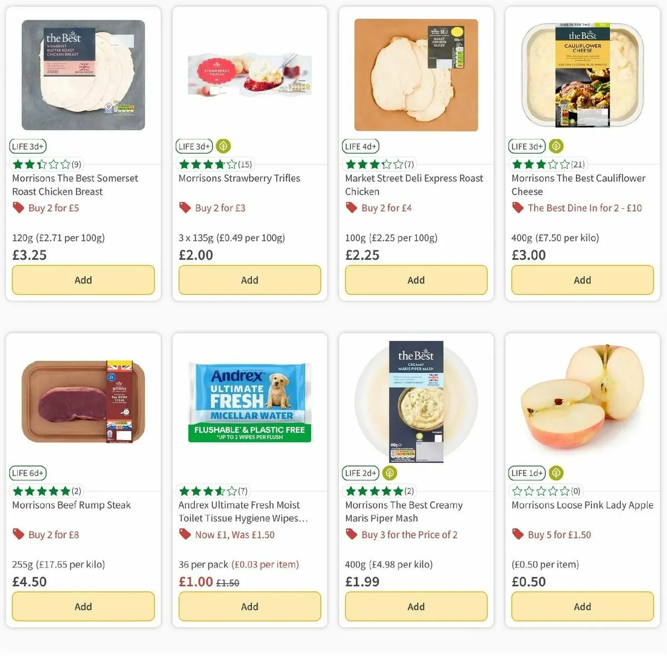
Task: Click the green vegetarian leaf icon on Strawberry Trifles
Action: pos(223,146)
